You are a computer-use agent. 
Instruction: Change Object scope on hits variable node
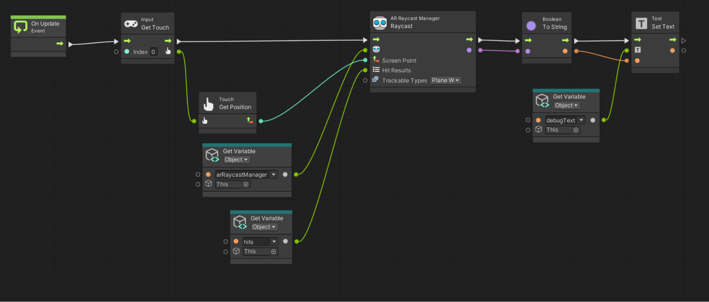264,227
